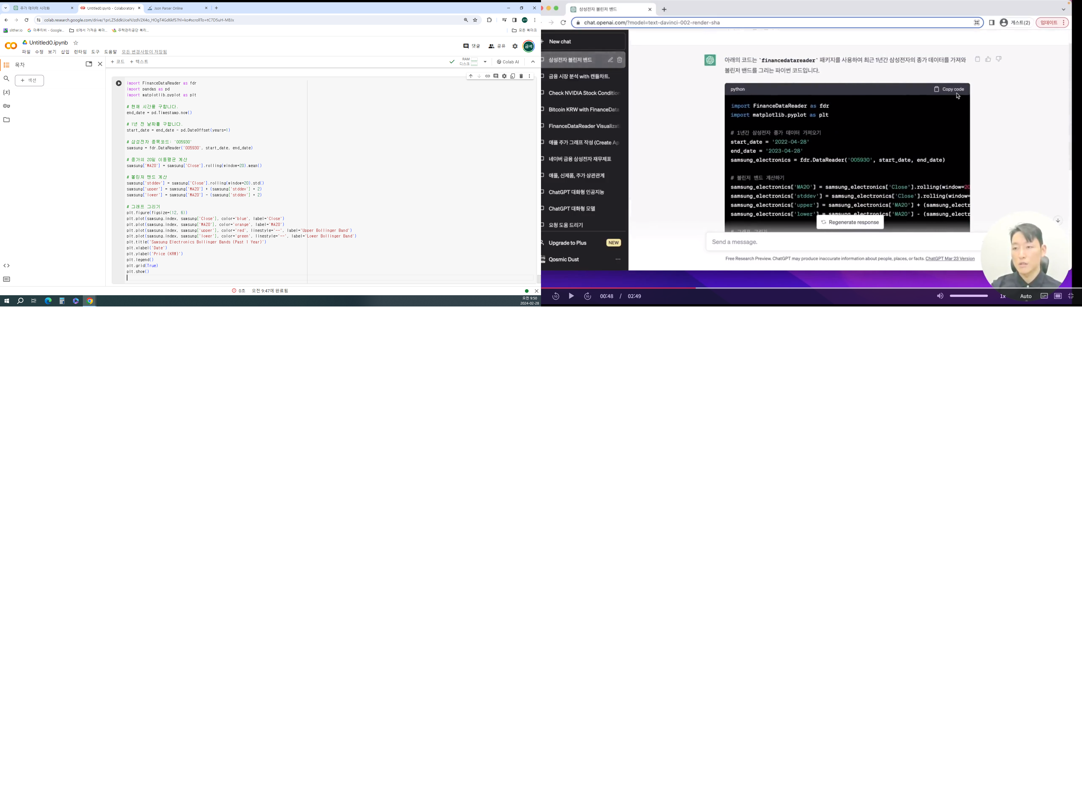Delete the 삼성전자 볼린저 밴드 chat

(x=619, y=60)
